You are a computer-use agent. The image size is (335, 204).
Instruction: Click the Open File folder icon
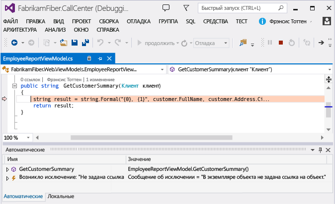(x=64, y=43)
